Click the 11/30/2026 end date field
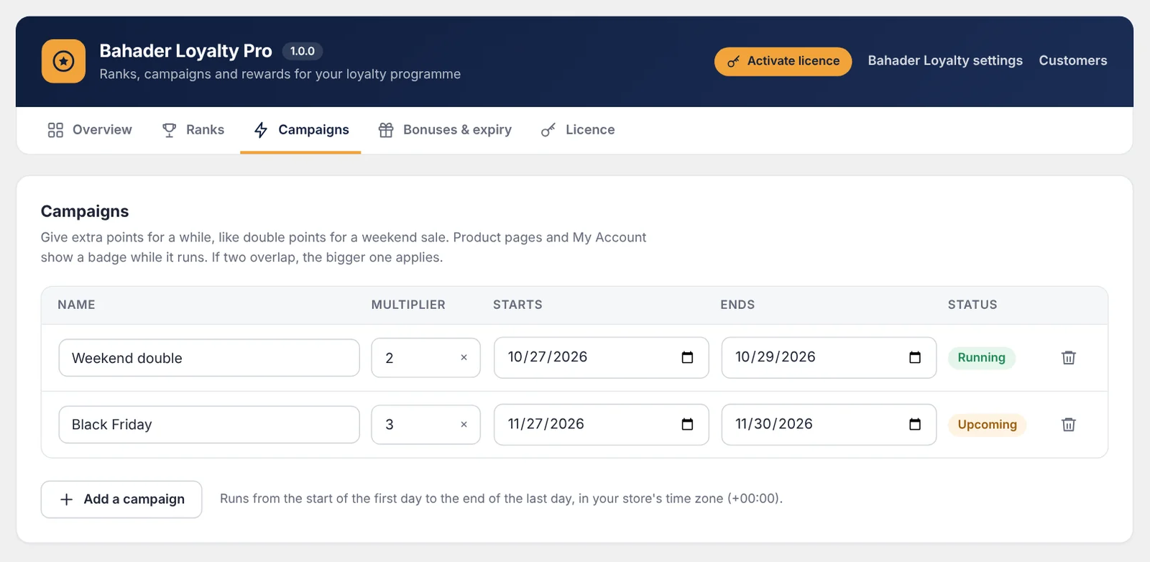The width and height of the screenshot is (1150, 562). coord(829,424)
